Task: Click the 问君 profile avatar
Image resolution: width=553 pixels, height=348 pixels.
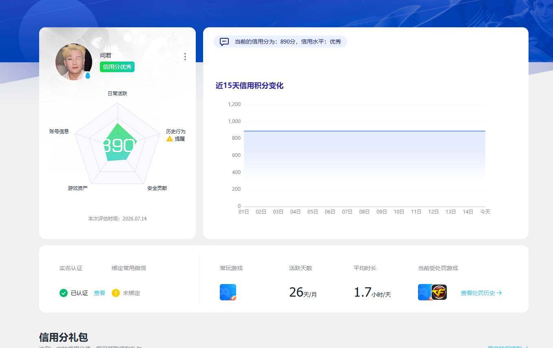Action: pyautogui.click(x=74, y=62)
